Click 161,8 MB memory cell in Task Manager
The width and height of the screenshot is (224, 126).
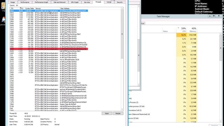192,106
